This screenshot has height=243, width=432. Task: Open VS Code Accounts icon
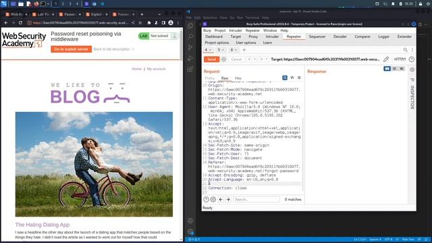point(190,221)
